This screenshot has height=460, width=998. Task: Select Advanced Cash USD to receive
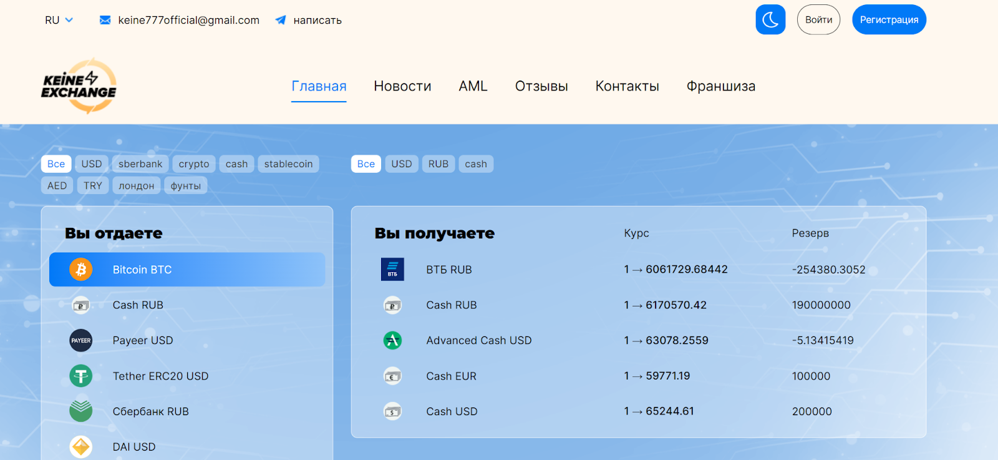coord(639,340)
